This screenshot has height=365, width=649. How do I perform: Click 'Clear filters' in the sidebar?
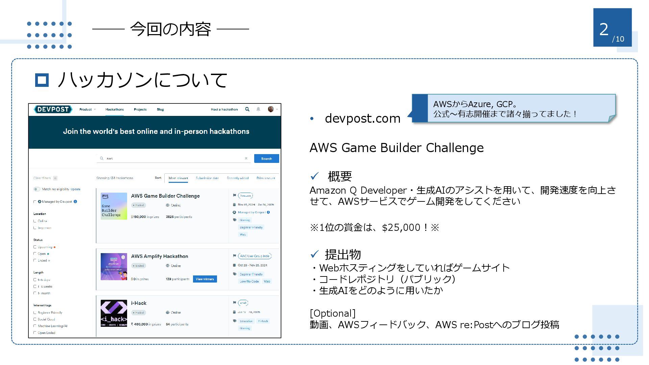coord(42,178)
